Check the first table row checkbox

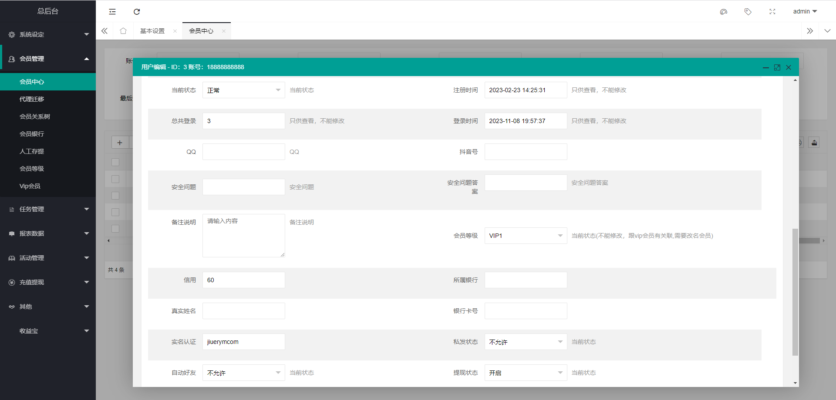click(x=115, y=162)
